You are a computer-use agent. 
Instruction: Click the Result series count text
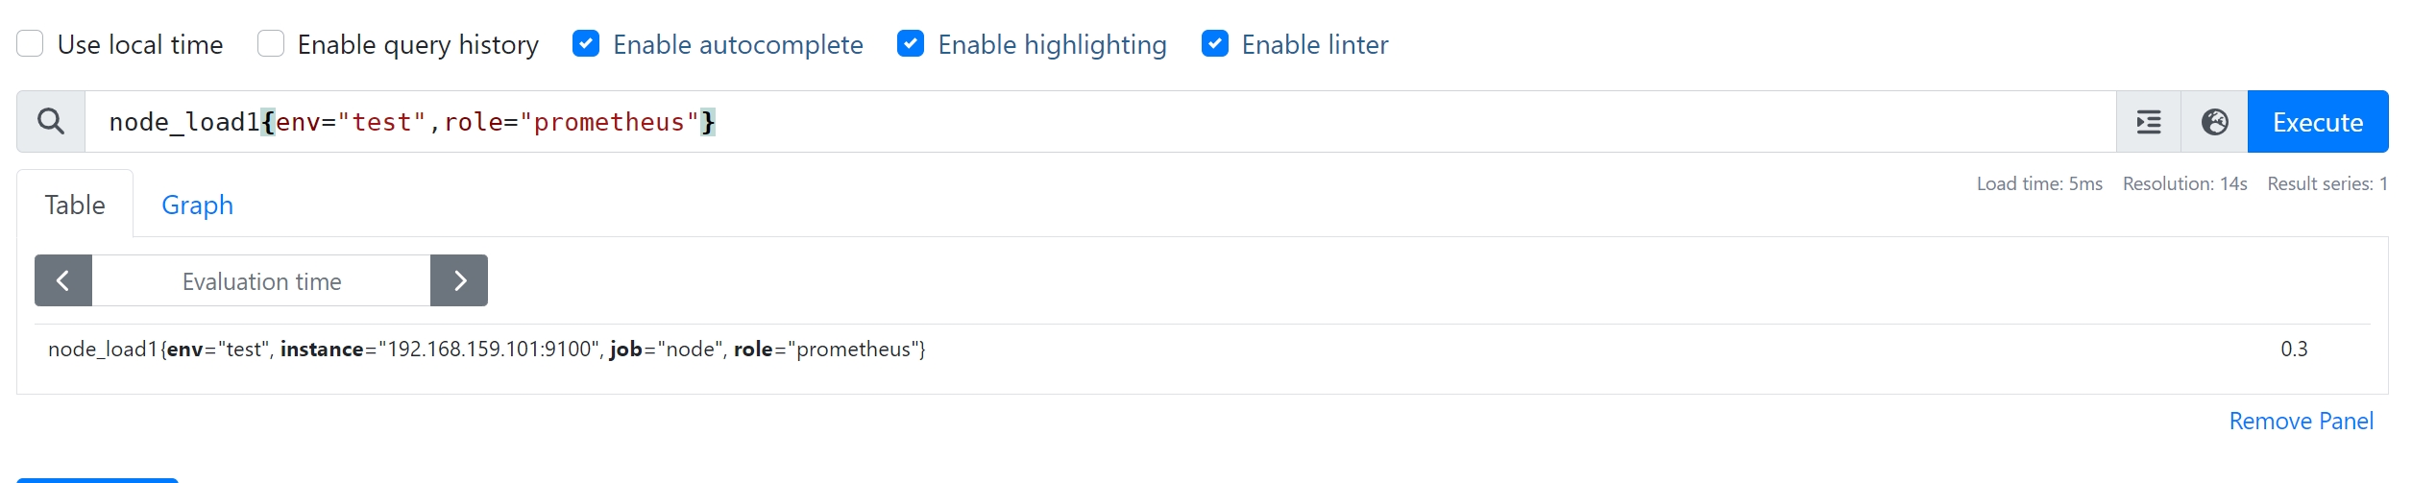(x=2327, y=183)
